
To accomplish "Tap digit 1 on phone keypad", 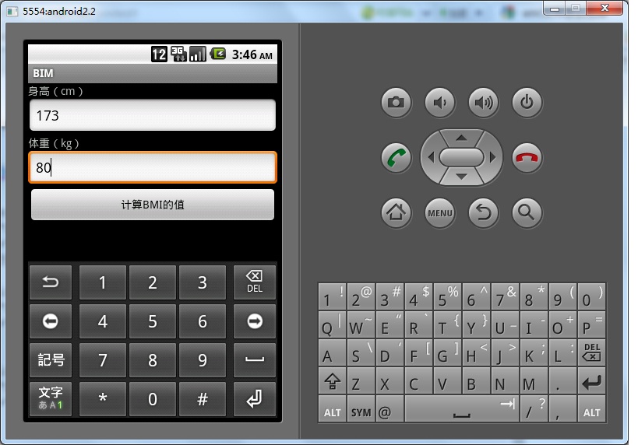I will click(103, 282).
